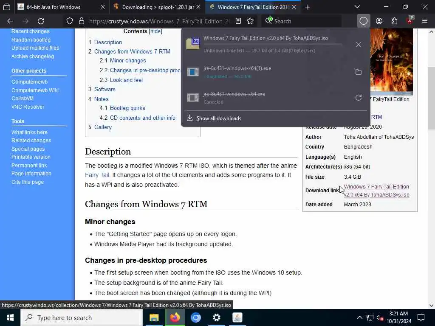Show jre-8u431 (1) exe in folder
This screenshot has width=435, height=326.
[359, 72]
